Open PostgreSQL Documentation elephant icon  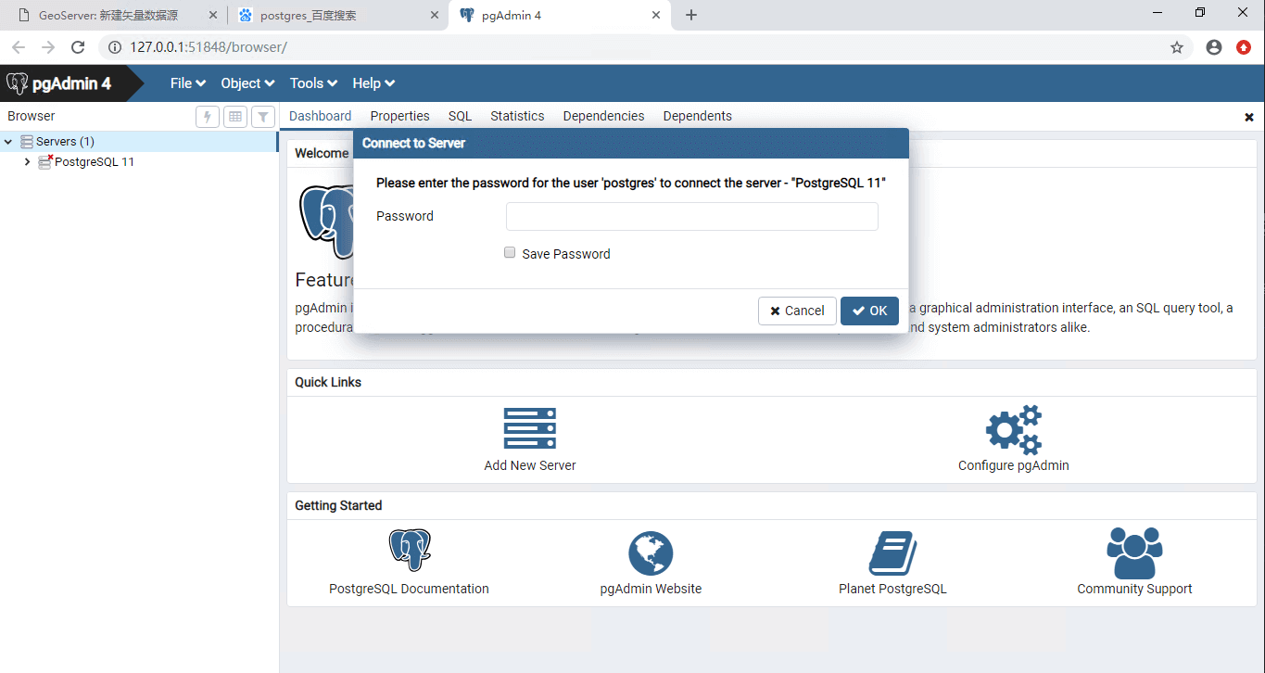pyautogui.click(x=409, y=551)
